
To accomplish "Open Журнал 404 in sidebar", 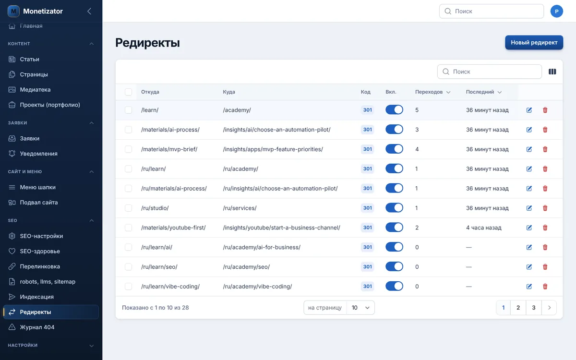I will (51, 327).
